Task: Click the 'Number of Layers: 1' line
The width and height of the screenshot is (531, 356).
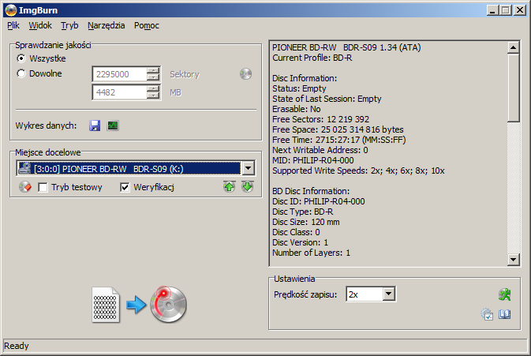Action: [x=311, y=253]
